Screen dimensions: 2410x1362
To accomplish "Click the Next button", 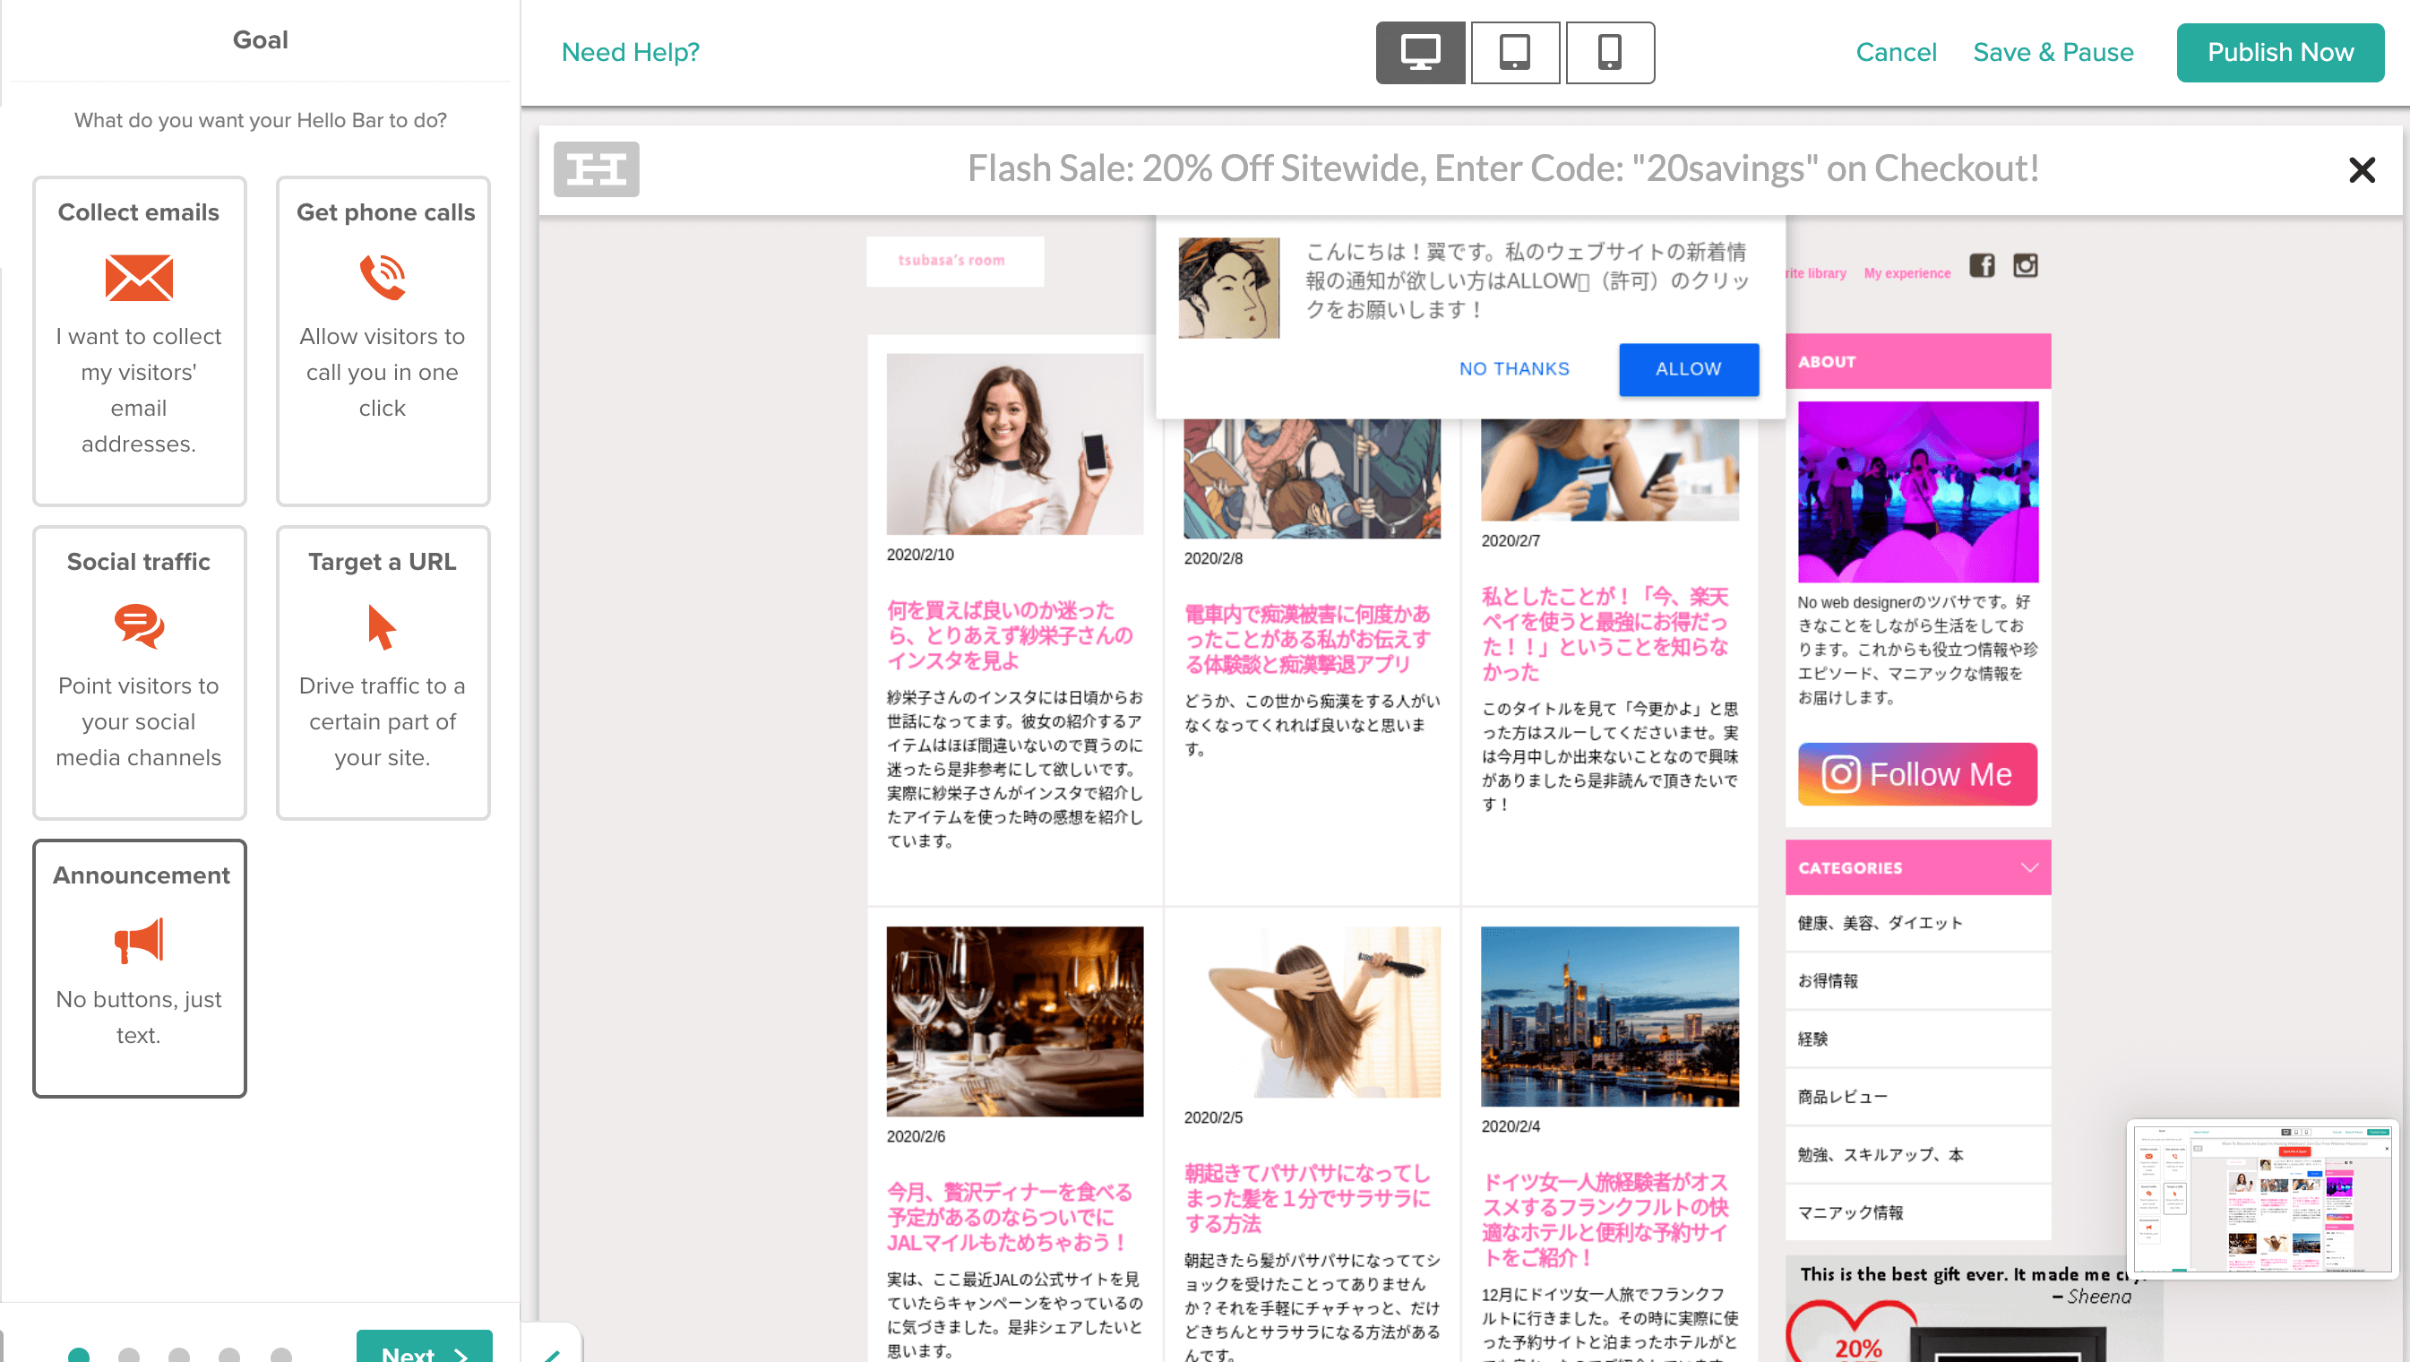I will click(424, 1347).
